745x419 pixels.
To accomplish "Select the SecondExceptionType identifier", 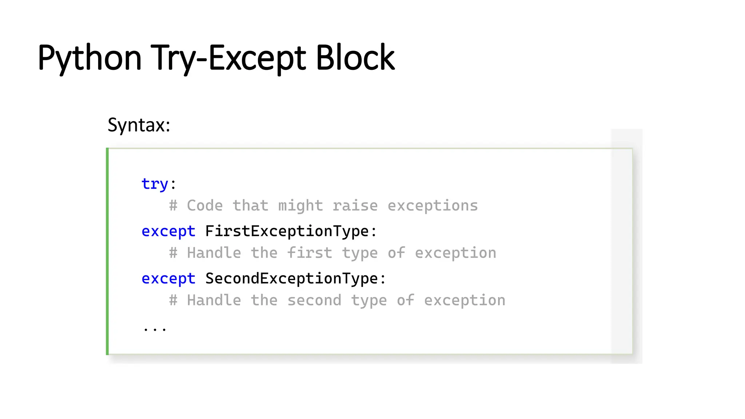I will (291, 279).
